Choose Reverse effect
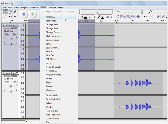Screen dimensions: 168x124 (59, 86)
